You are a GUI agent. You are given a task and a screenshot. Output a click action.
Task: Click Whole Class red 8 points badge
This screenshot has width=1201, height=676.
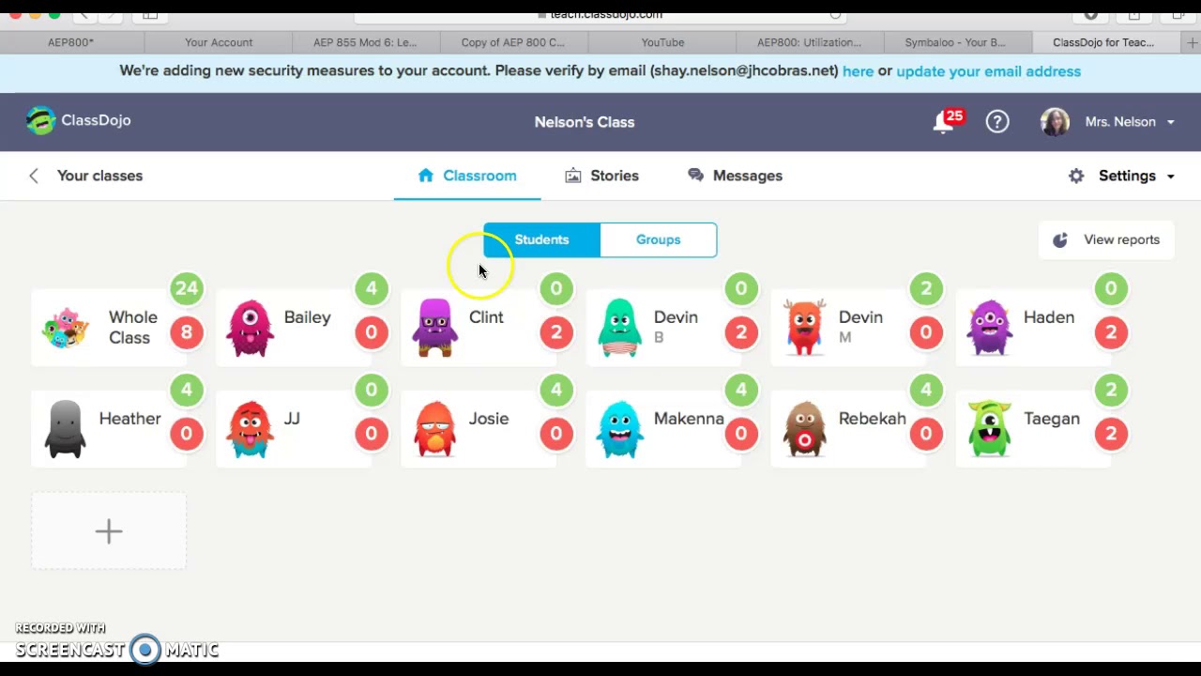187,332
